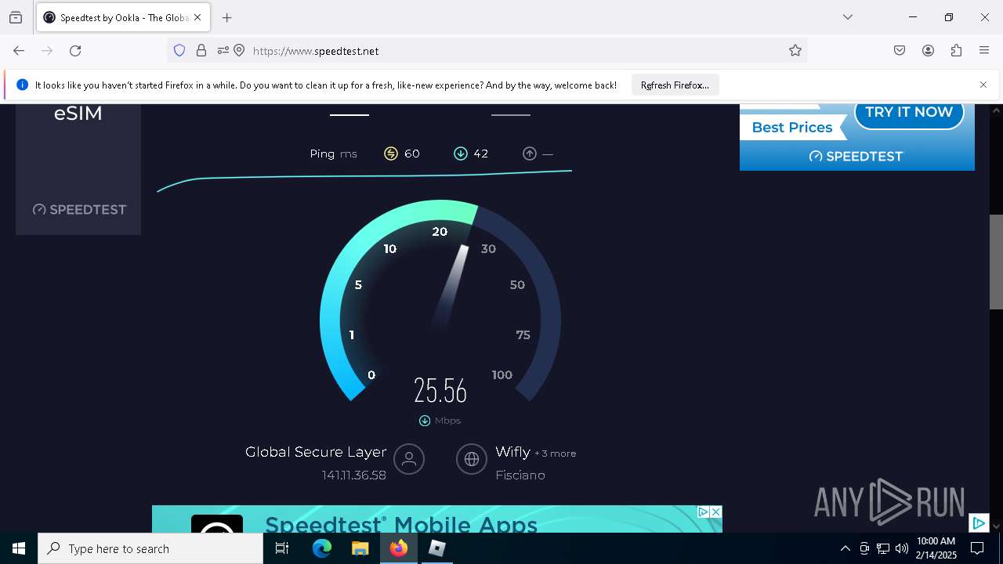Screen dimensions: 1003x564
Task: Click the blue ad icon bottom right
Action: coord(979,523)
